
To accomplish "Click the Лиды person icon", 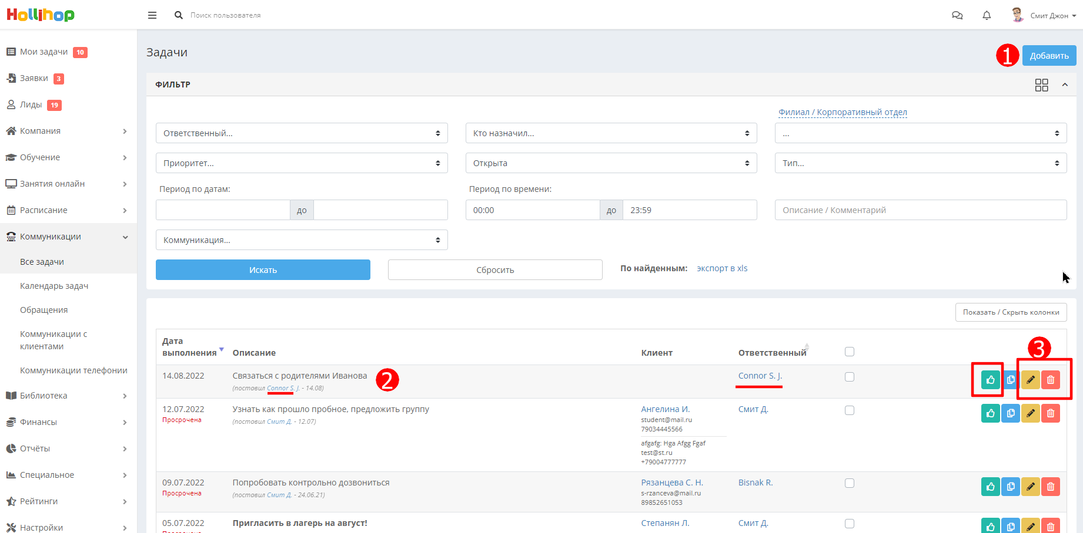I will coord(11,104).
